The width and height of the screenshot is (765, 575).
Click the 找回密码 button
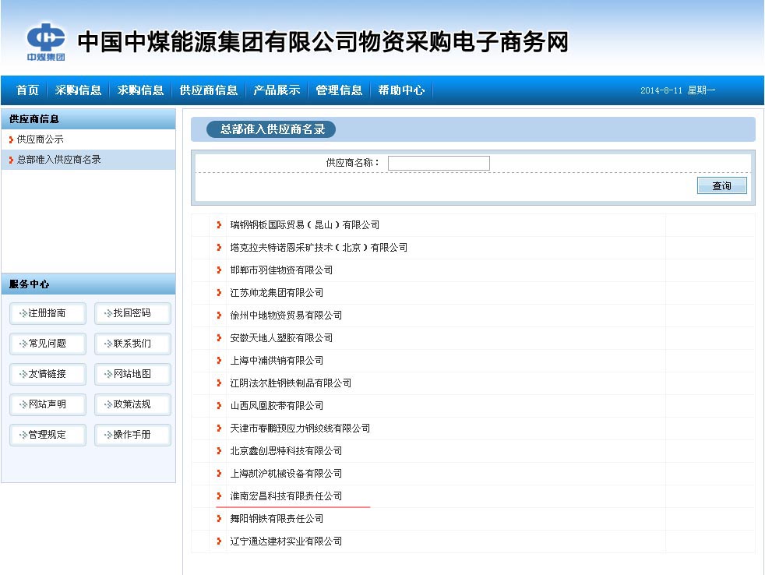[132, 313]
